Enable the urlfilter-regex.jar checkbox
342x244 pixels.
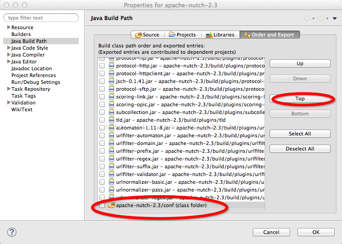click(102, 159)
